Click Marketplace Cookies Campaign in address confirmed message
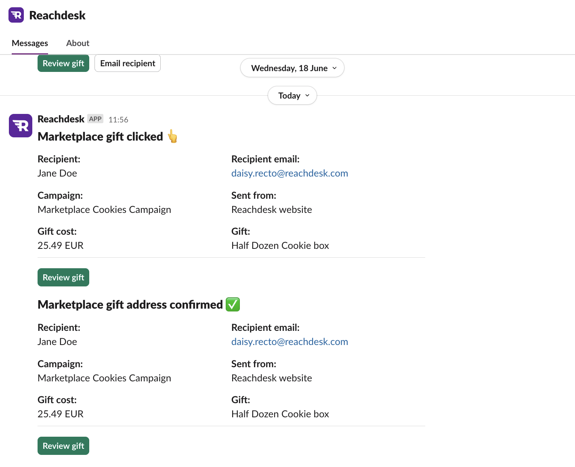The height and width of the screenshot is (467, 575). (x=104, y=378)
